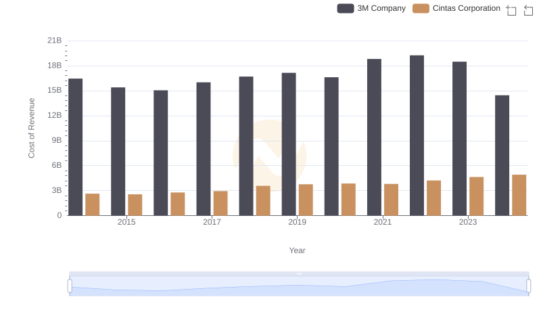Viewport: 541px width, 312px height.
Task: Click the 3M Company bar for 2019
Action: click(x=289, y=144)
